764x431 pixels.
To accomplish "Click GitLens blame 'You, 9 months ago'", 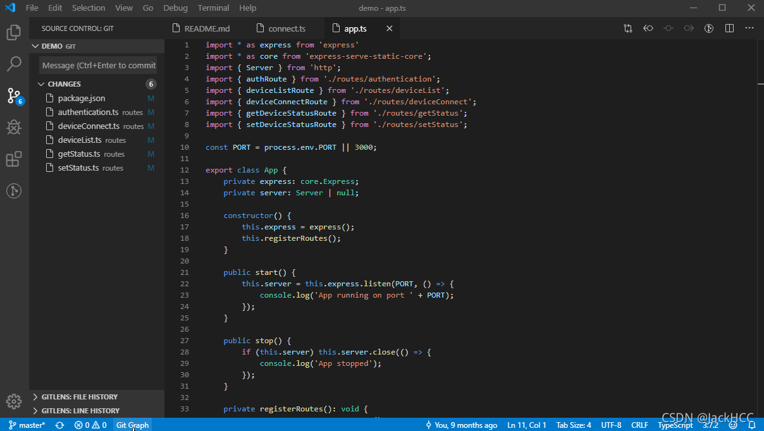I will (x=462, y=425).
